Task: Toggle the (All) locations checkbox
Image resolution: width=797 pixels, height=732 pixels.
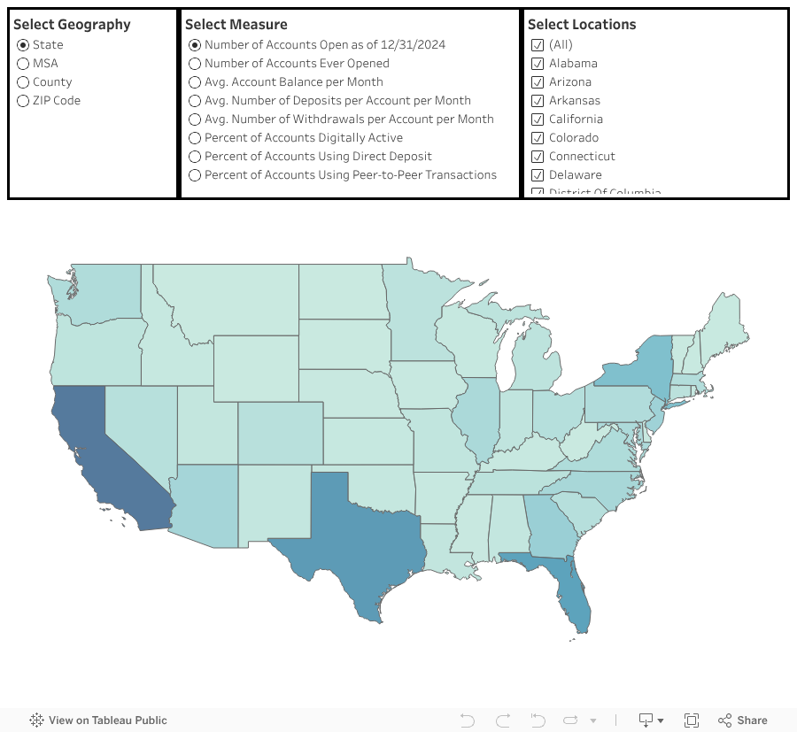Action: coord(538,44)
